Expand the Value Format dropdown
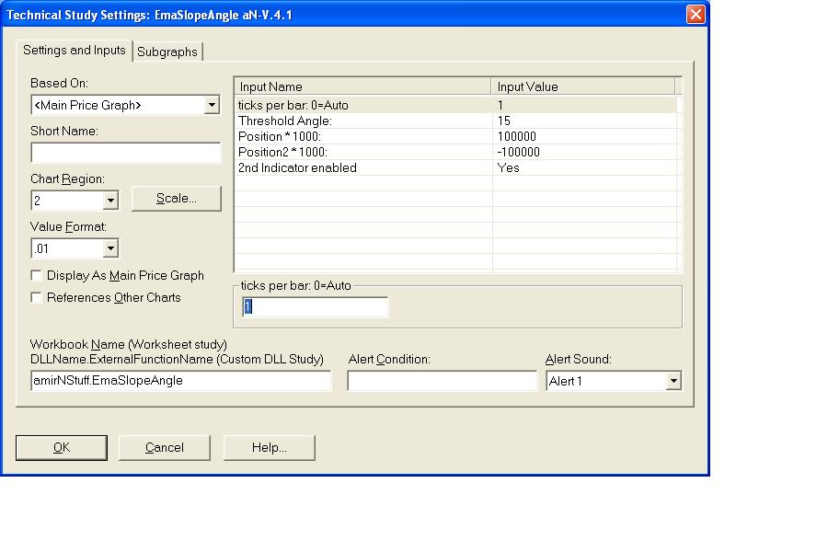Screen dimensions: 828x552 [x=110, y=248]
